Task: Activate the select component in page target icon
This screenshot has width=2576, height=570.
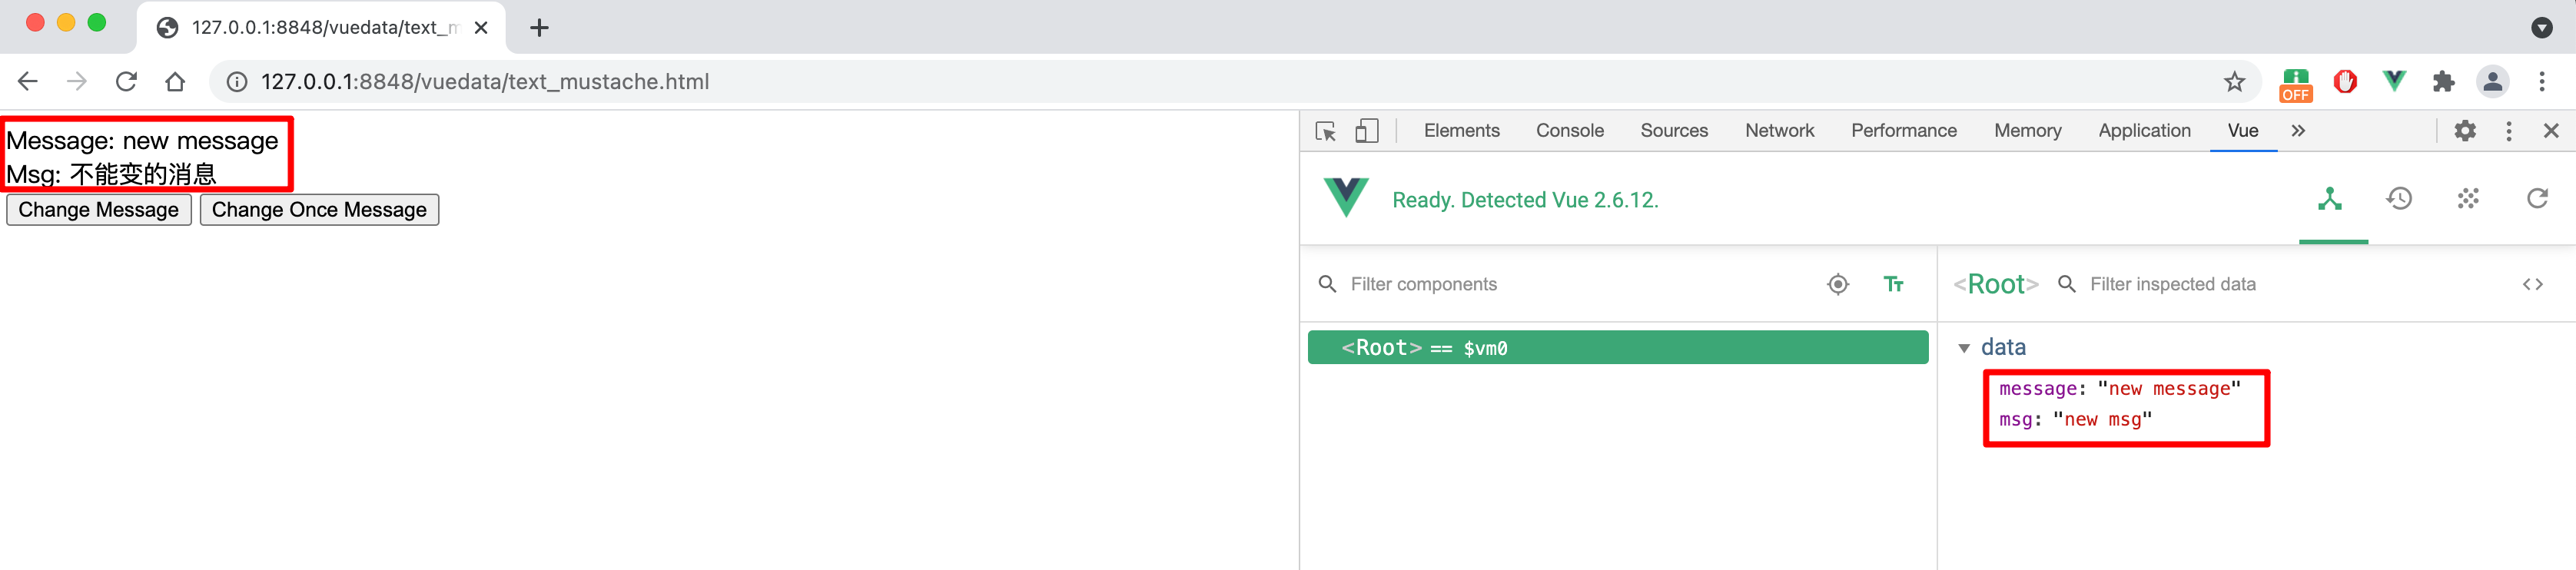Action: coord(1838,285)
